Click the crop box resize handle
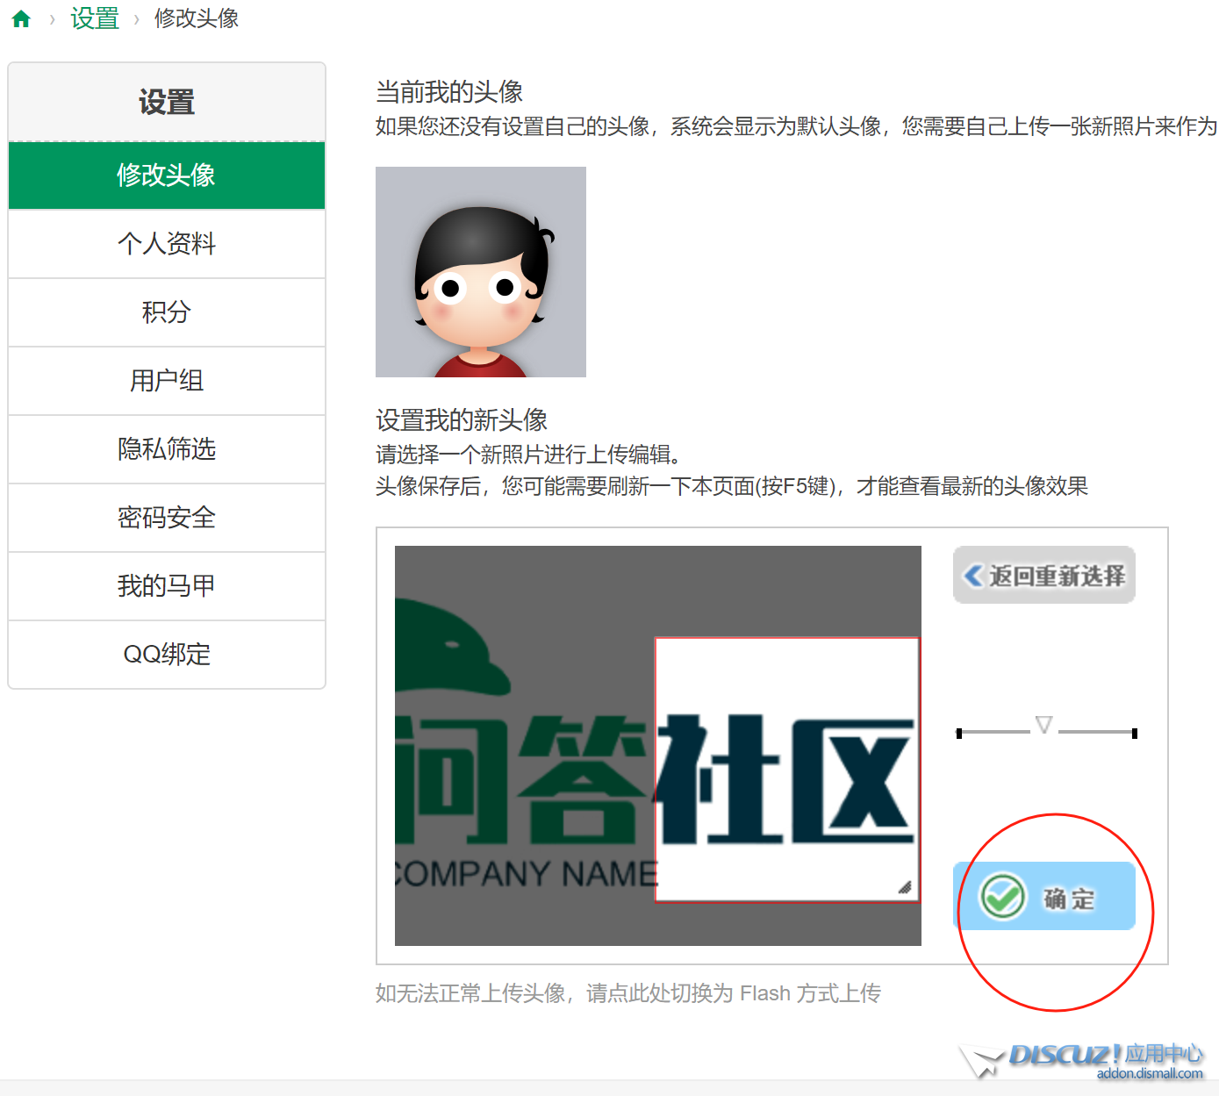 [905, 887]
